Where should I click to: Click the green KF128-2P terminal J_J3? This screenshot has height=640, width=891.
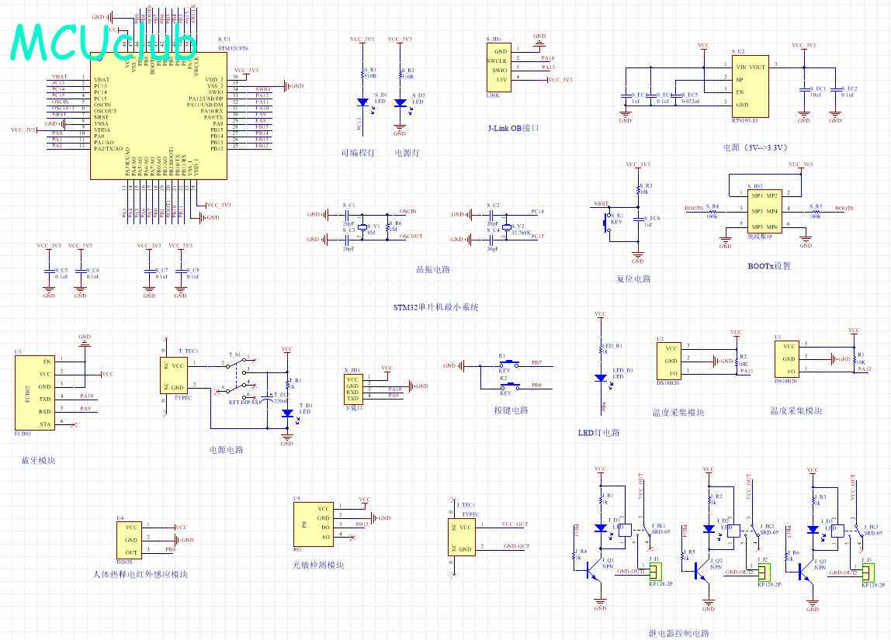point(868,572)
